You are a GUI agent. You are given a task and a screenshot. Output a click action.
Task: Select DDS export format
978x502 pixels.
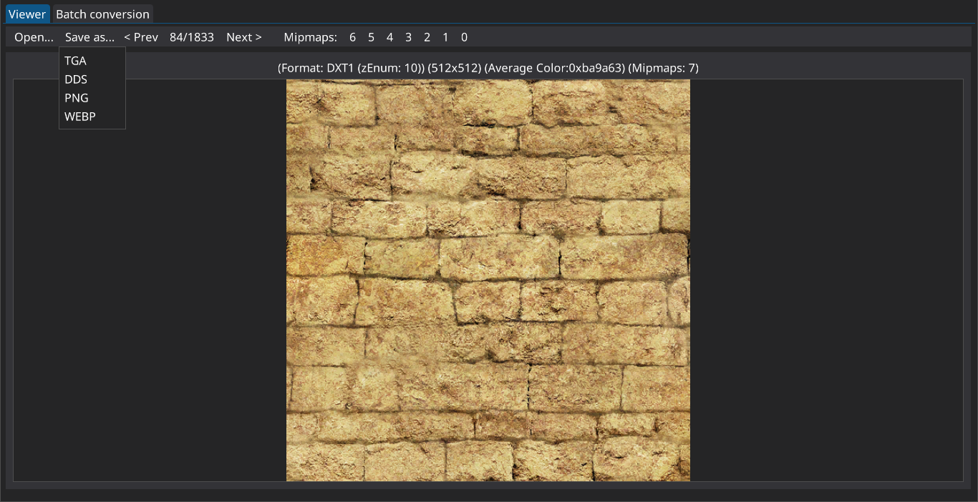pyautogui.click(x=76, y=79)
